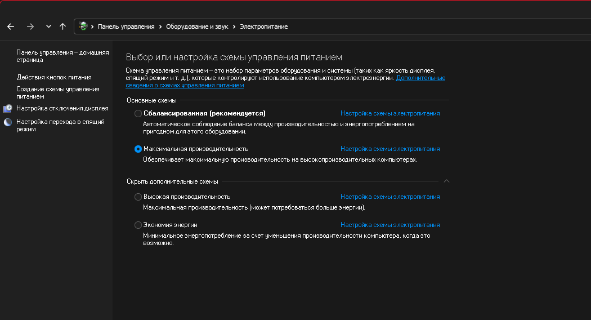
Task: Select the 'Максимальная производительность' radio button
Action: 138,149
